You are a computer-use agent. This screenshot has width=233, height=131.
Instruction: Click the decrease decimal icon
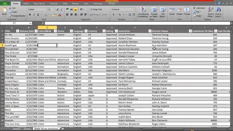(134, 15)
